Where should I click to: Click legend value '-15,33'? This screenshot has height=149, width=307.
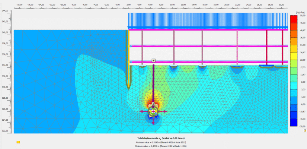click(302, 119)
